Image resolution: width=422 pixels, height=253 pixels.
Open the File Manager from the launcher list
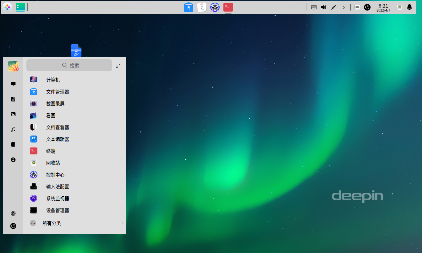coord(57,92)
